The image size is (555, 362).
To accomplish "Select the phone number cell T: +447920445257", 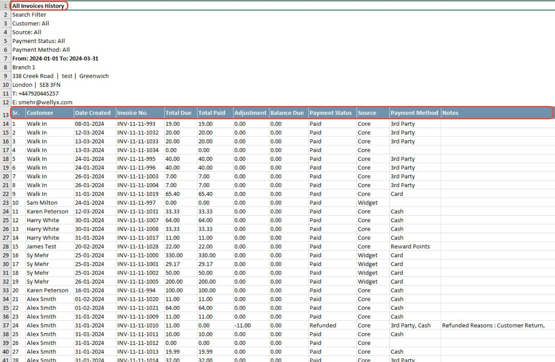I will (35, 94).
